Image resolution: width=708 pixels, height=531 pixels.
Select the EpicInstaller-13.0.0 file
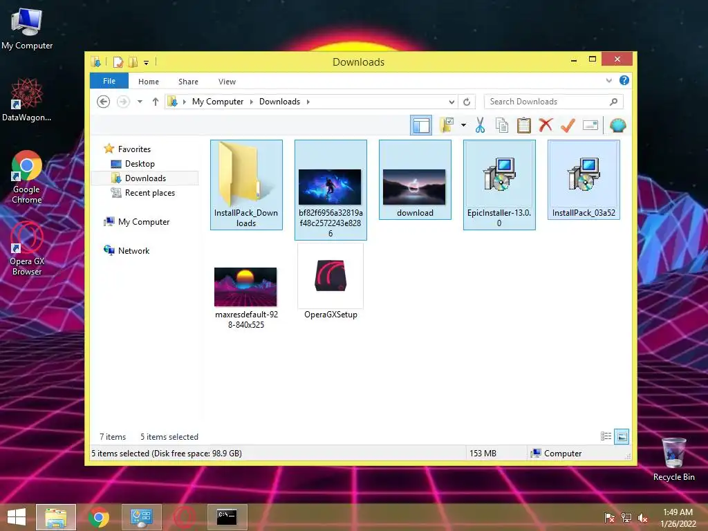(x=499, y=185)
